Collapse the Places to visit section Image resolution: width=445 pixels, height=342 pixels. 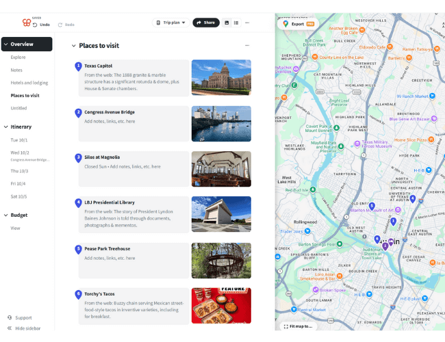point(73,46)
